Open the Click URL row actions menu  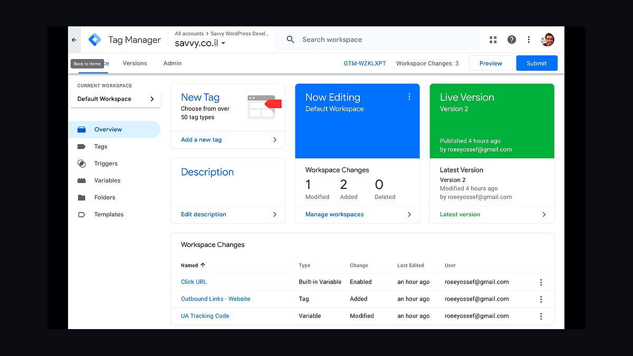point(541,282)
